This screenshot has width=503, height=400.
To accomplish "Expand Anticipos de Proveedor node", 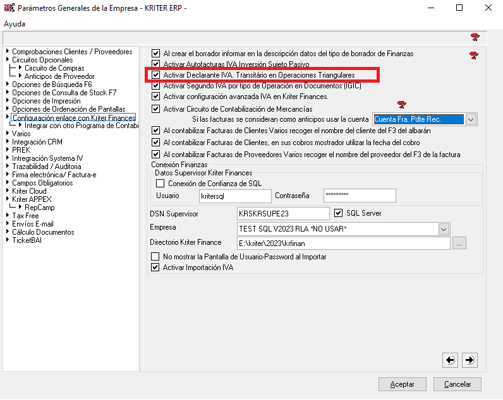I will point(20,76).
